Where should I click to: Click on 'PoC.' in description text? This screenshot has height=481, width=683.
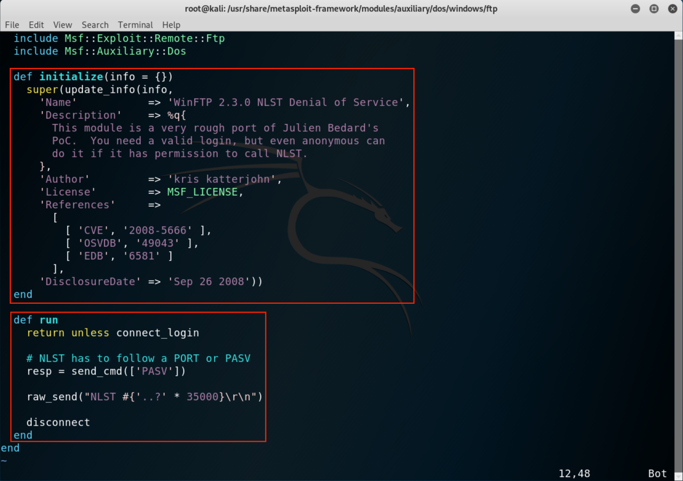64,141
